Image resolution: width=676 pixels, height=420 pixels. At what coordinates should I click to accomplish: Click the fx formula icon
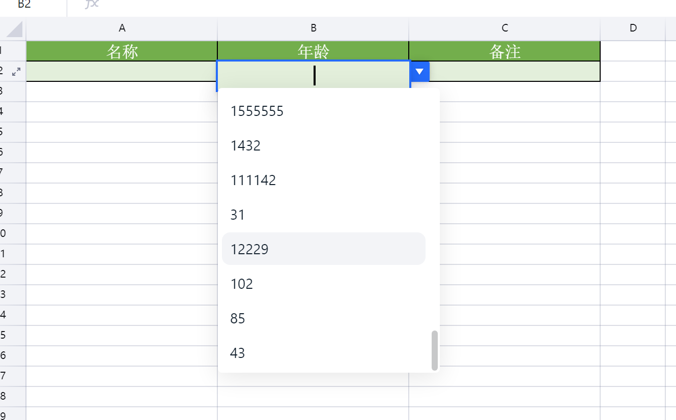(92, 4)
